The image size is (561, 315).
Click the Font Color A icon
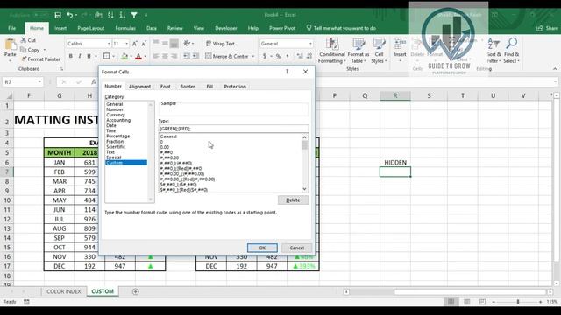[138, 56]
